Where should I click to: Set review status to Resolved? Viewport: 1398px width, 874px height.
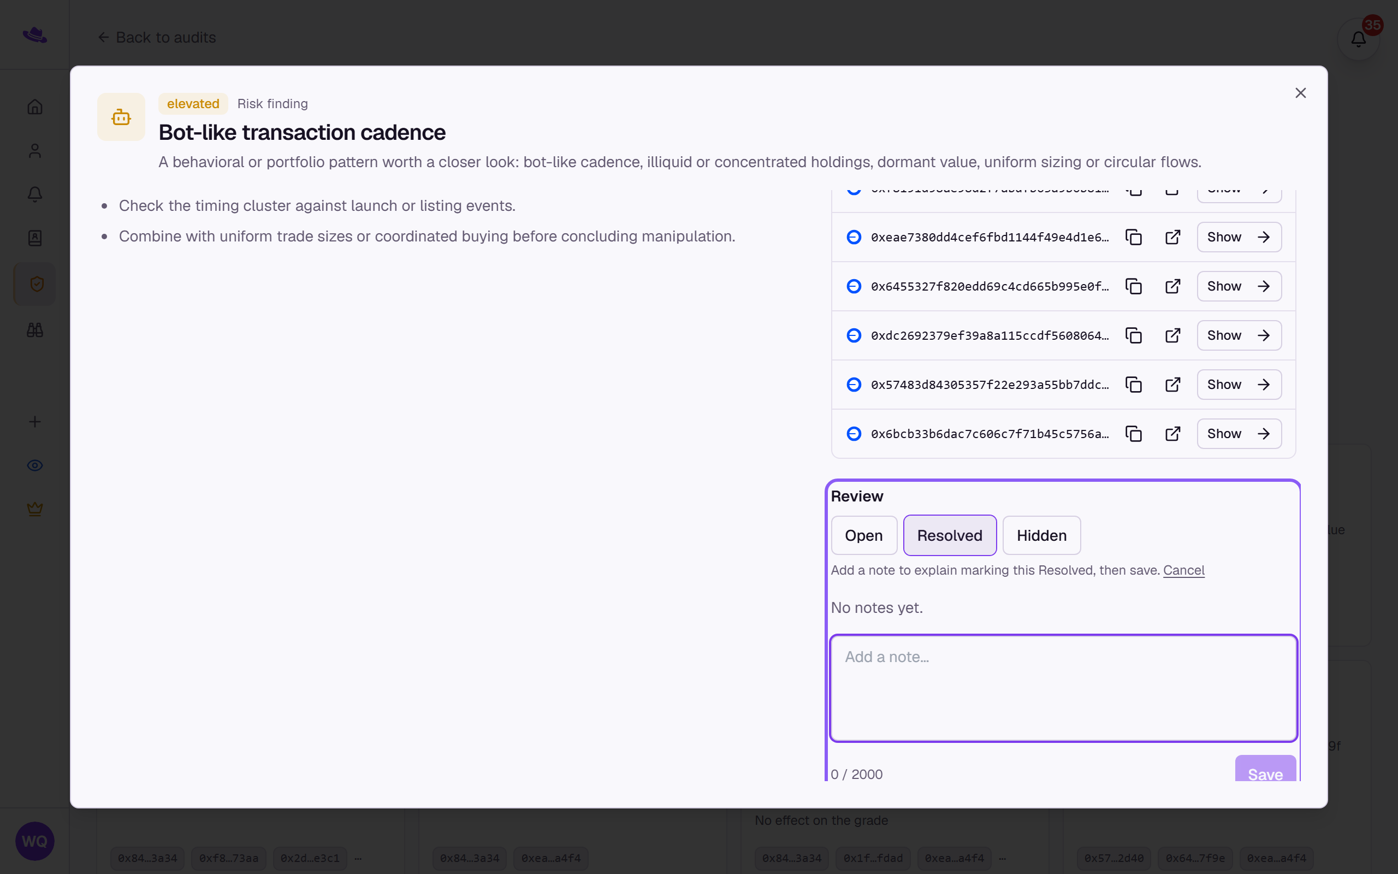[x=950, y=535]
